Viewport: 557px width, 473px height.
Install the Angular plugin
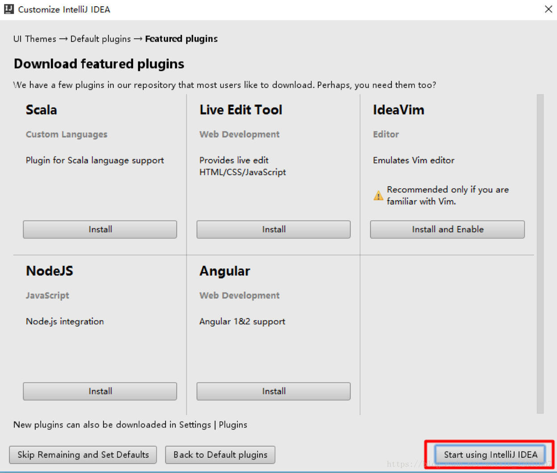274,391
